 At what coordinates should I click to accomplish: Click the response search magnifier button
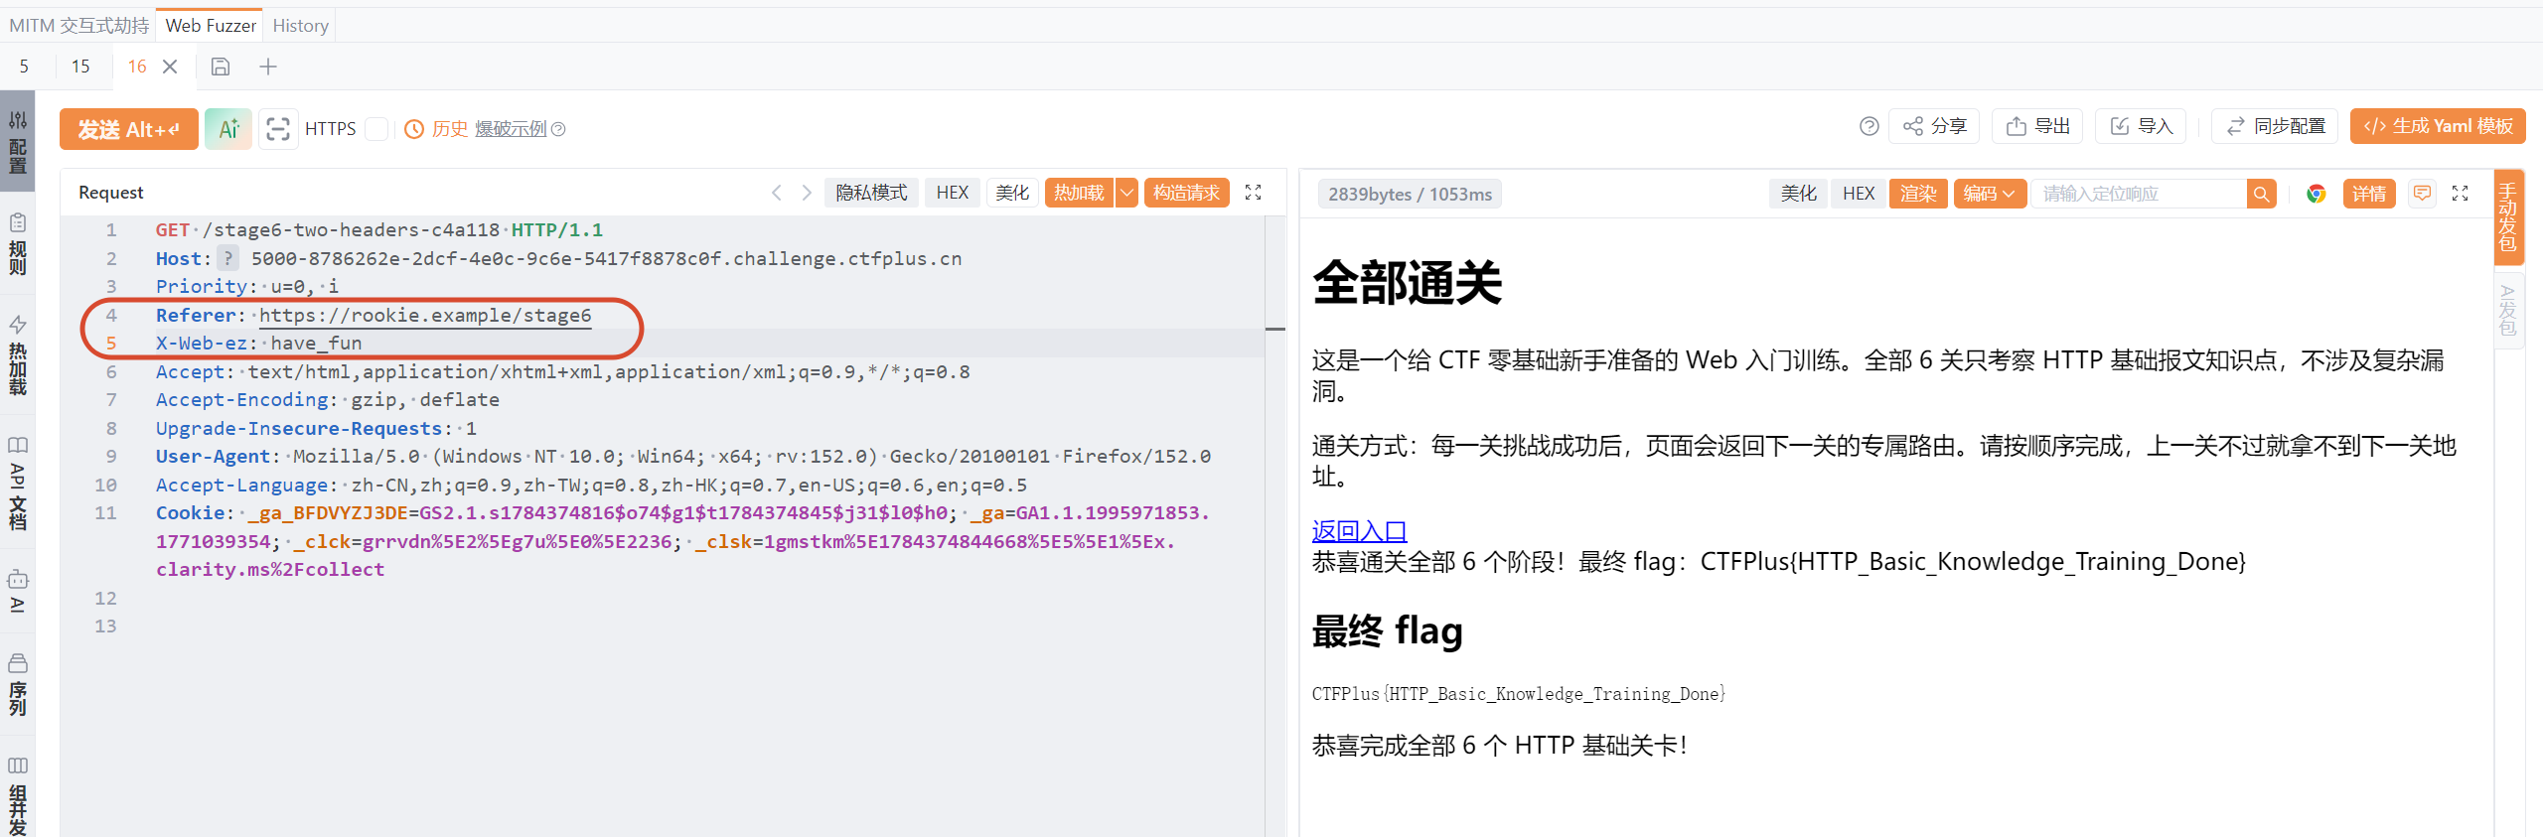tap(2262, 194)
